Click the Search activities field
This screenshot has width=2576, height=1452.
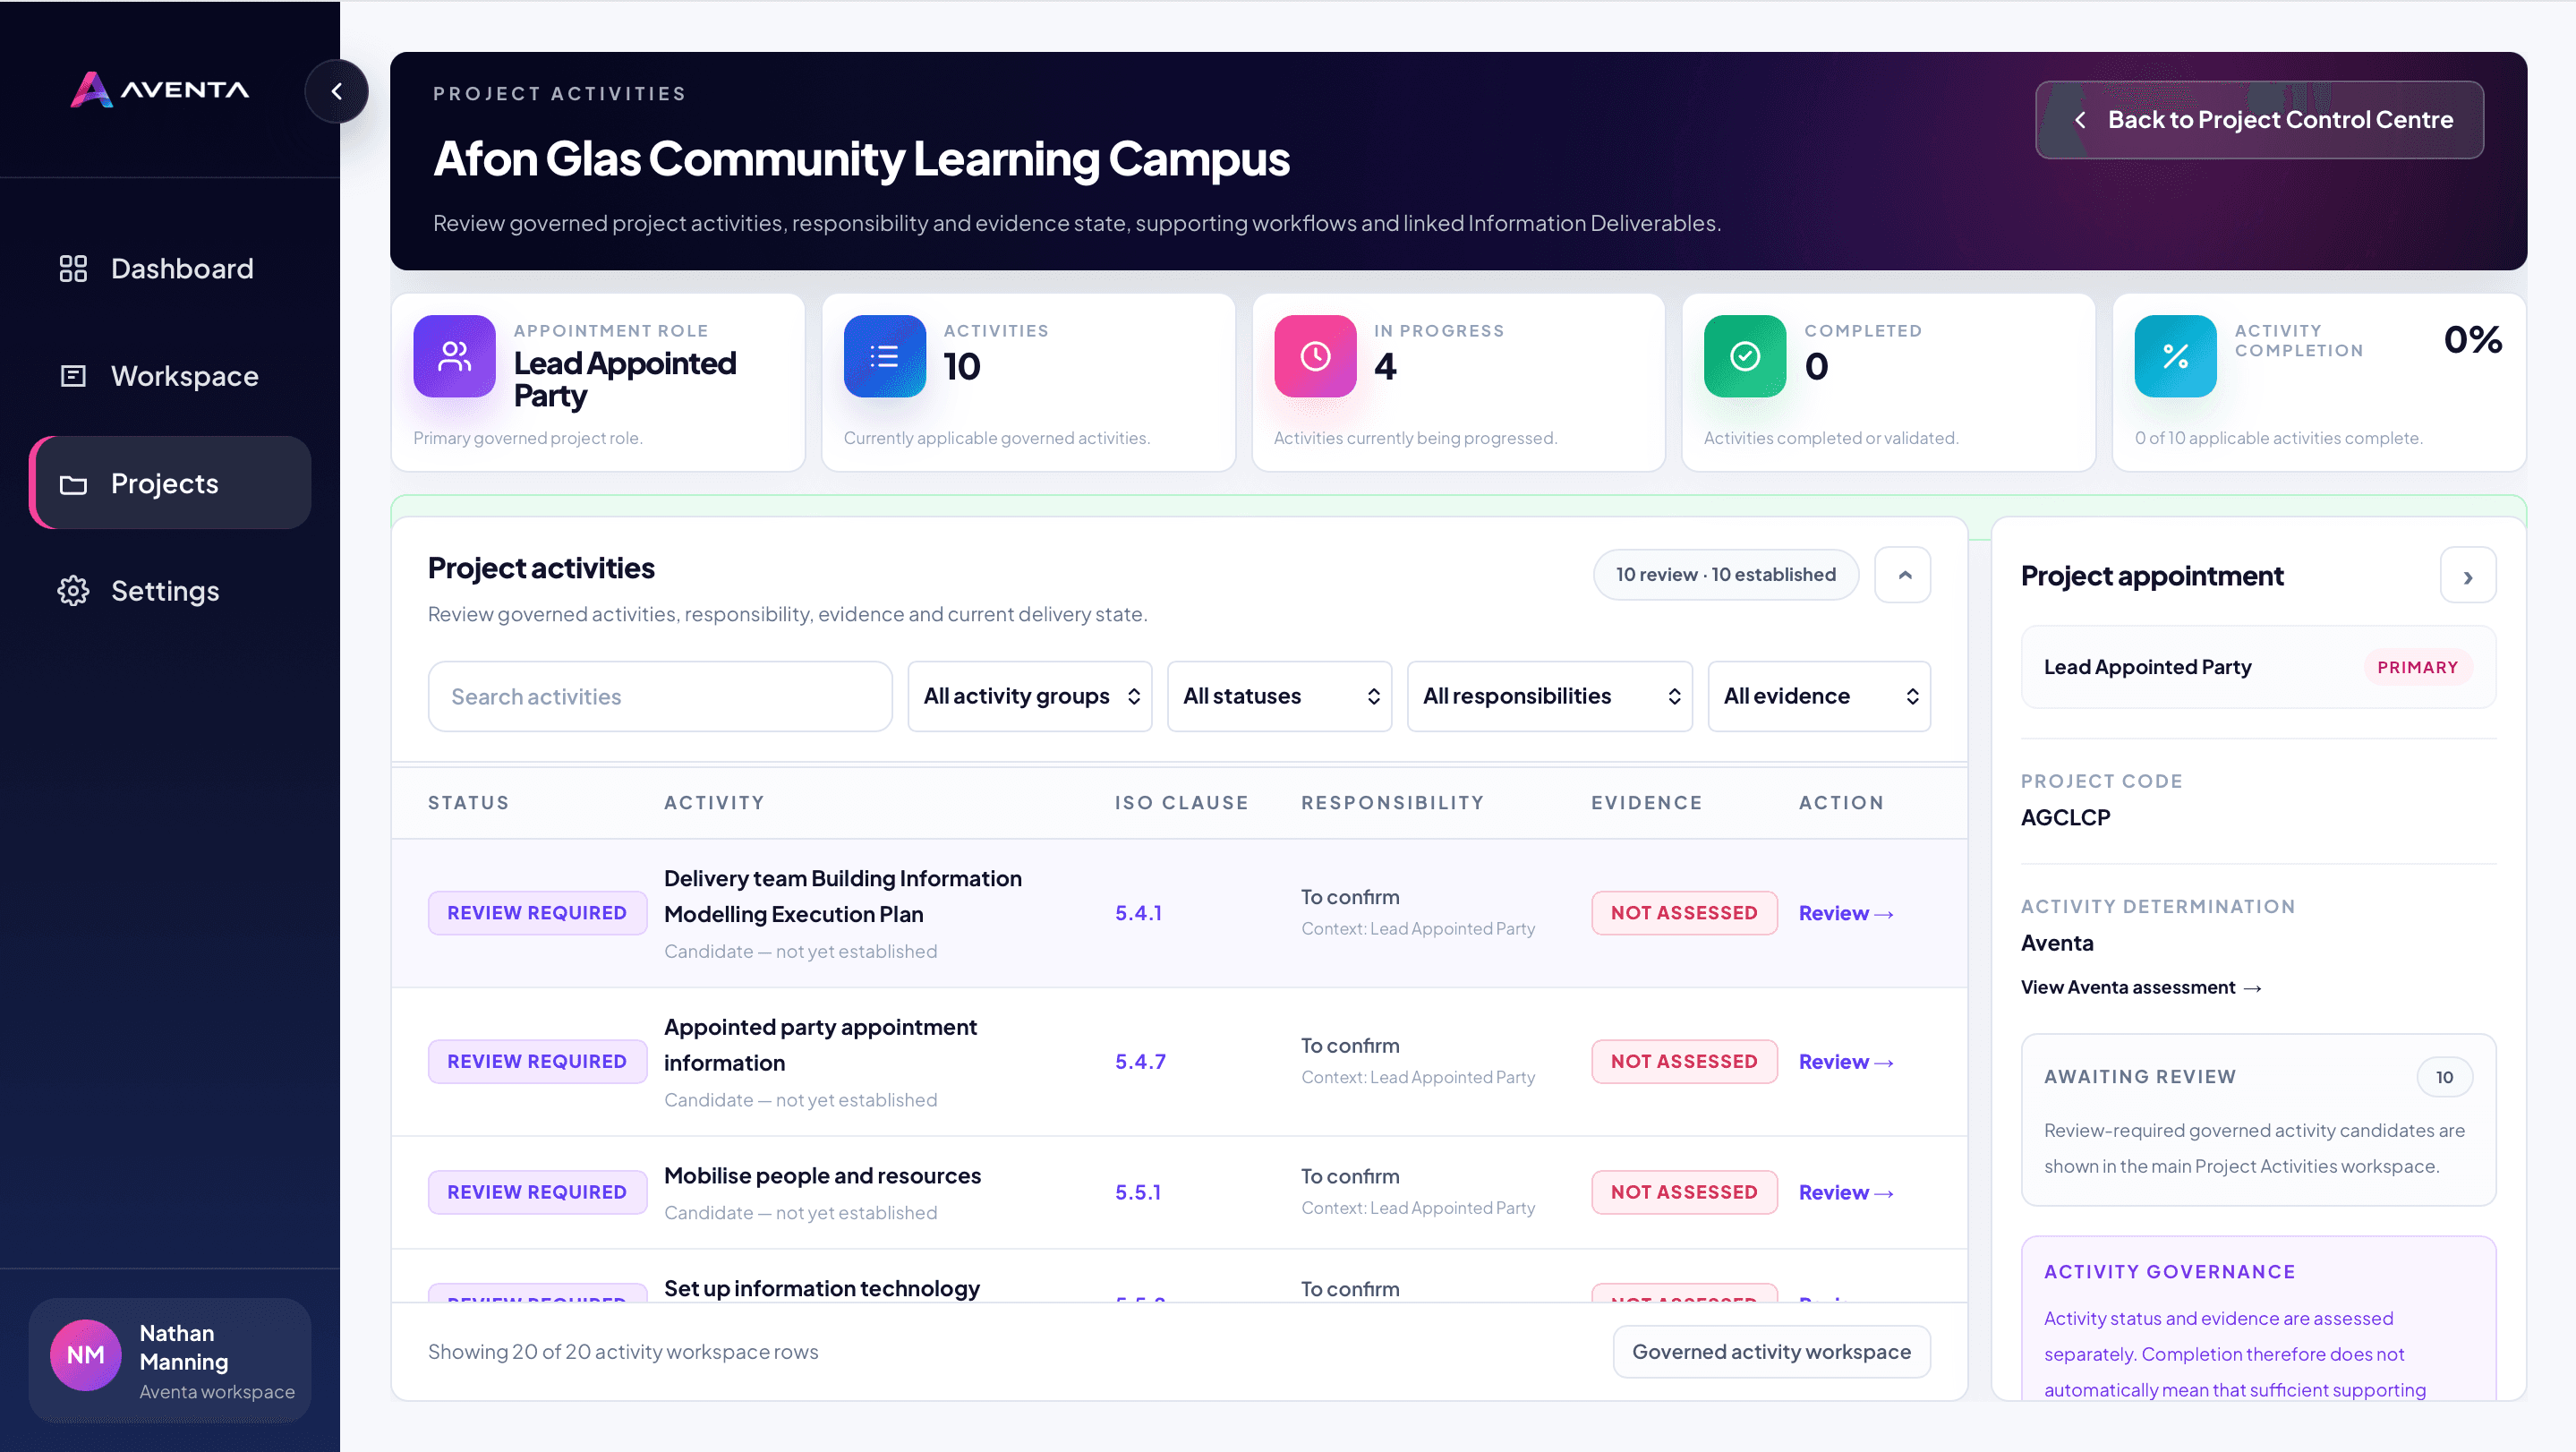(660, 696)
